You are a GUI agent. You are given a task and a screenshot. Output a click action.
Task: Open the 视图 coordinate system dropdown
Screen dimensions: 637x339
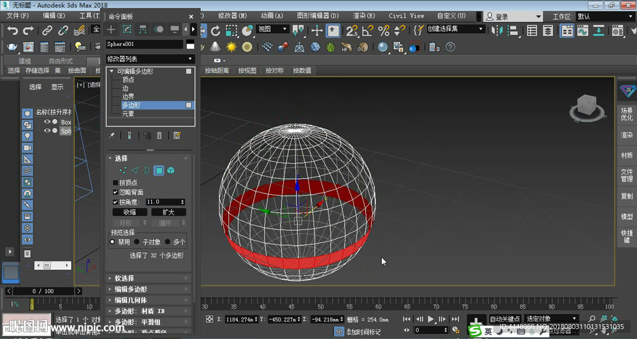coord(272,29)
